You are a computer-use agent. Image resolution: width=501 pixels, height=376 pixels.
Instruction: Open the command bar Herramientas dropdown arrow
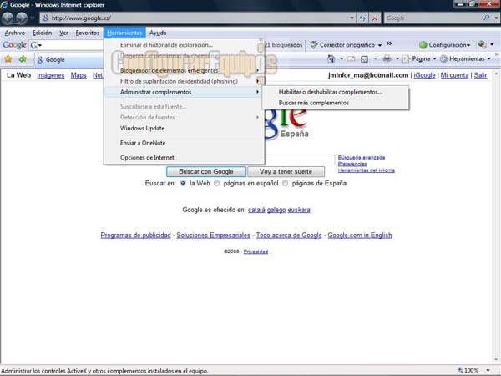(488, 58)
